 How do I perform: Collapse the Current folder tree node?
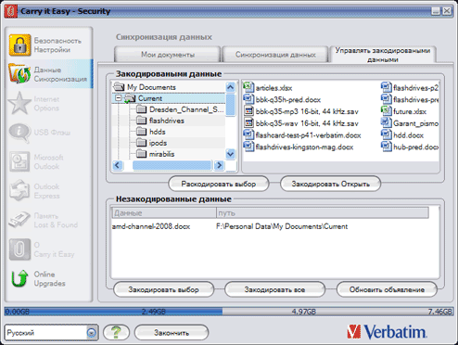(118, 98)
